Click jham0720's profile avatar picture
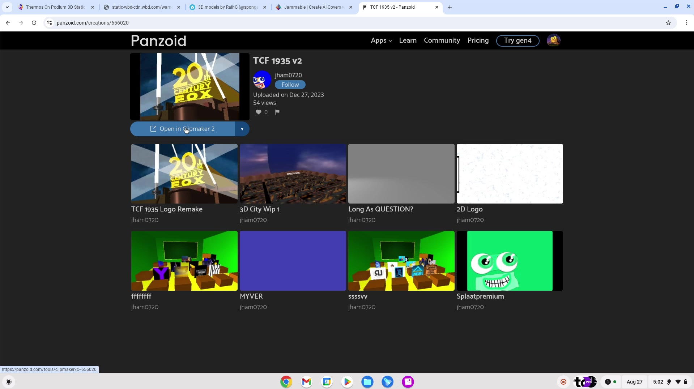This screenshot has width=694, height=389. (x=262, y=80)
